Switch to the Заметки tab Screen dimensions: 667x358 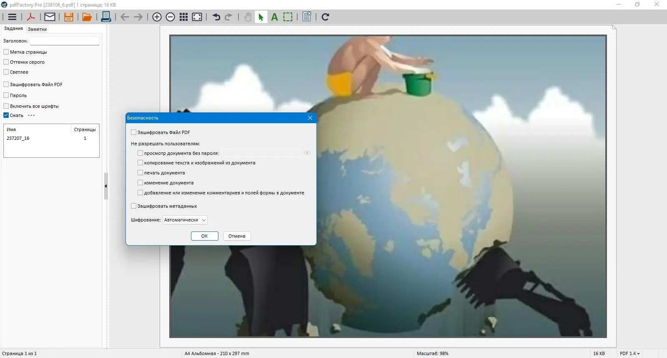[37, 29]
